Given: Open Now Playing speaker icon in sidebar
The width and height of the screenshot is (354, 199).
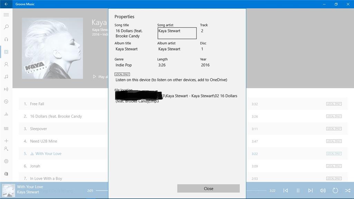Looking at the screenshot, I should coord(6,89).
